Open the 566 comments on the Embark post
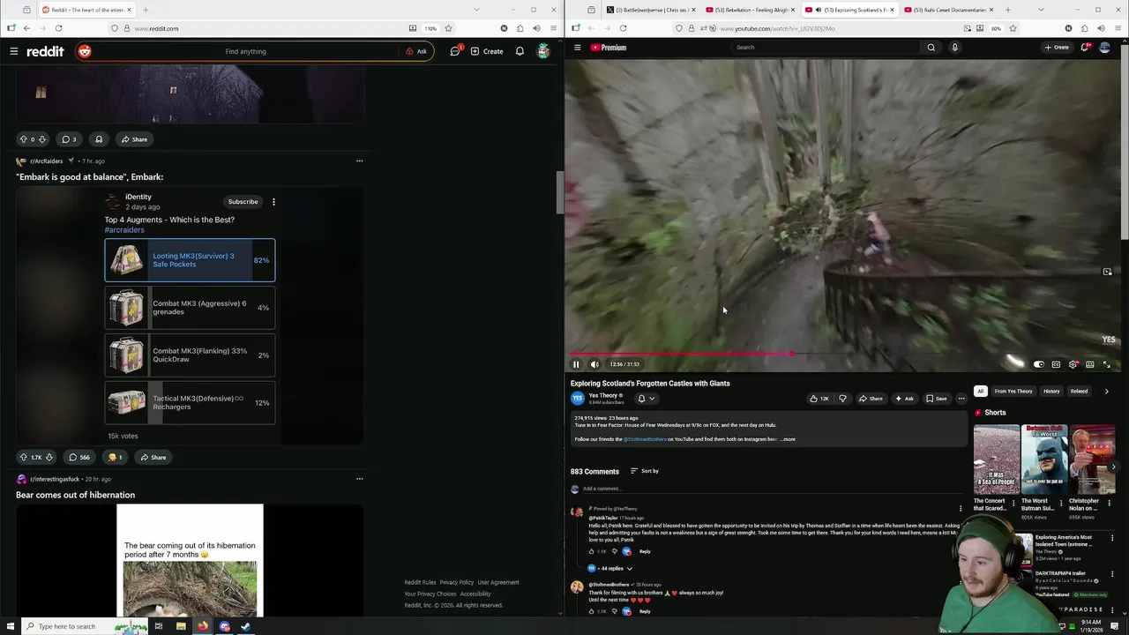This screenshot has height=635, width=1129. tap(79, 457)
